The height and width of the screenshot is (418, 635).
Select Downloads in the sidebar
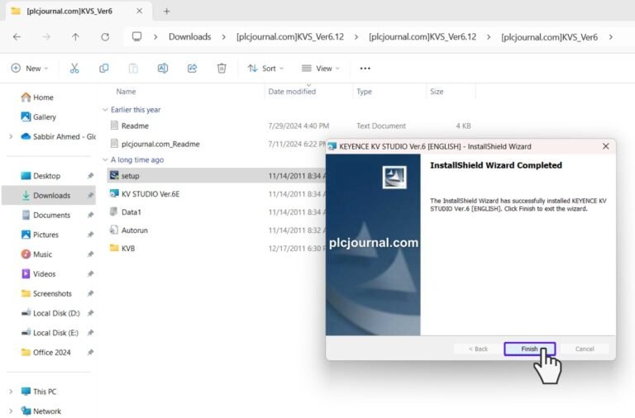coord(49,196)
